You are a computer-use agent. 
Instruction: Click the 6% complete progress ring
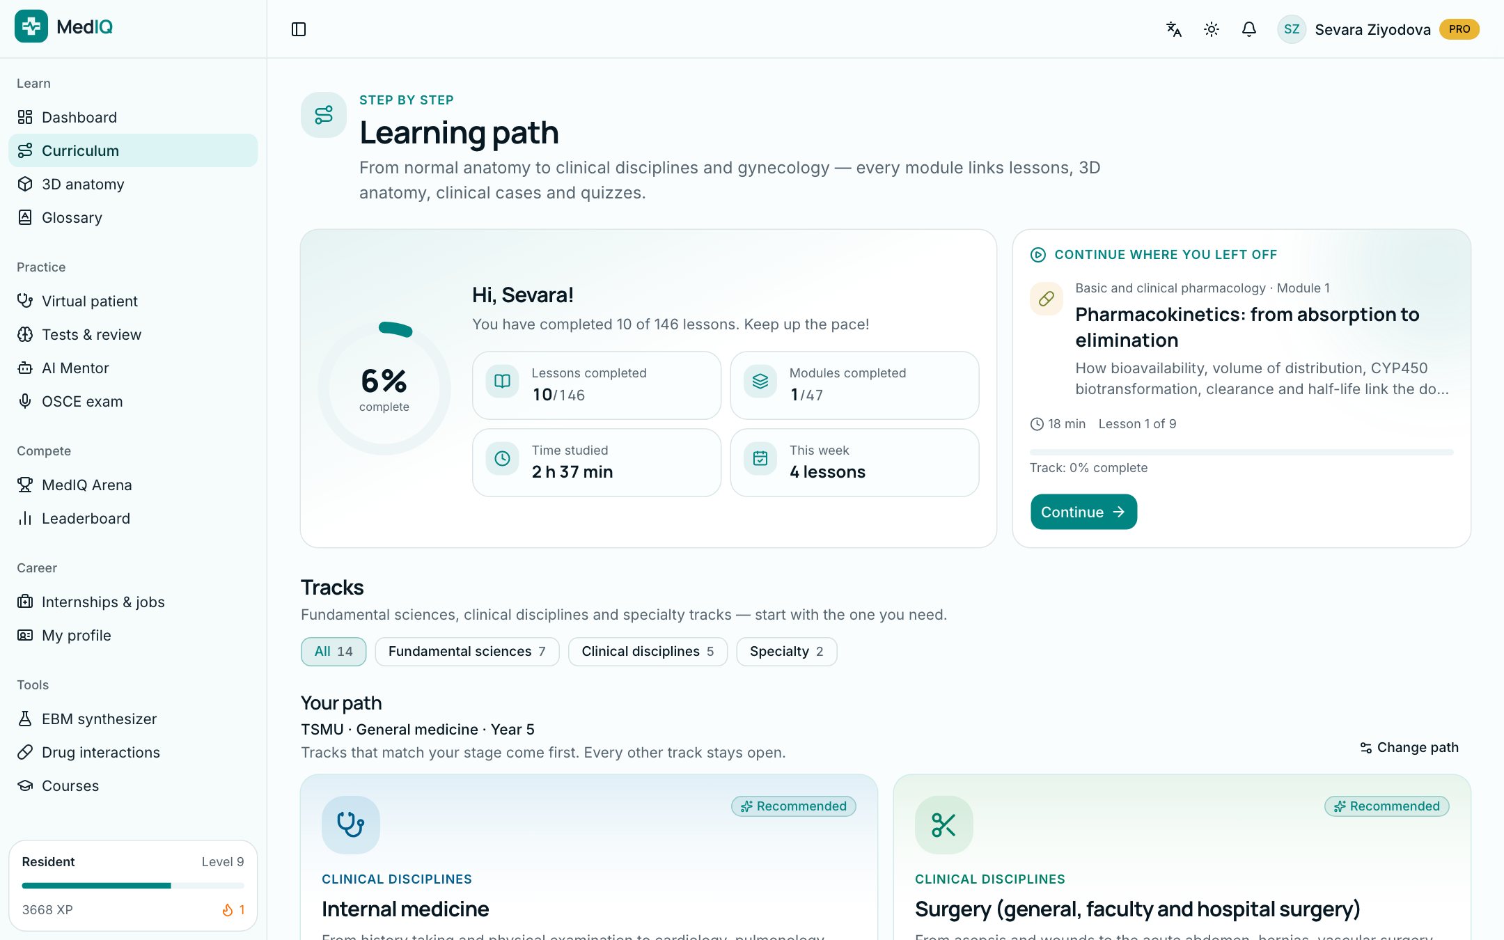coord(384,389)
